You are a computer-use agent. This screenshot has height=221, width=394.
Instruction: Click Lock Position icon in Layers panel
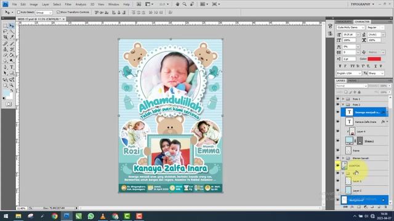[355, 92]
